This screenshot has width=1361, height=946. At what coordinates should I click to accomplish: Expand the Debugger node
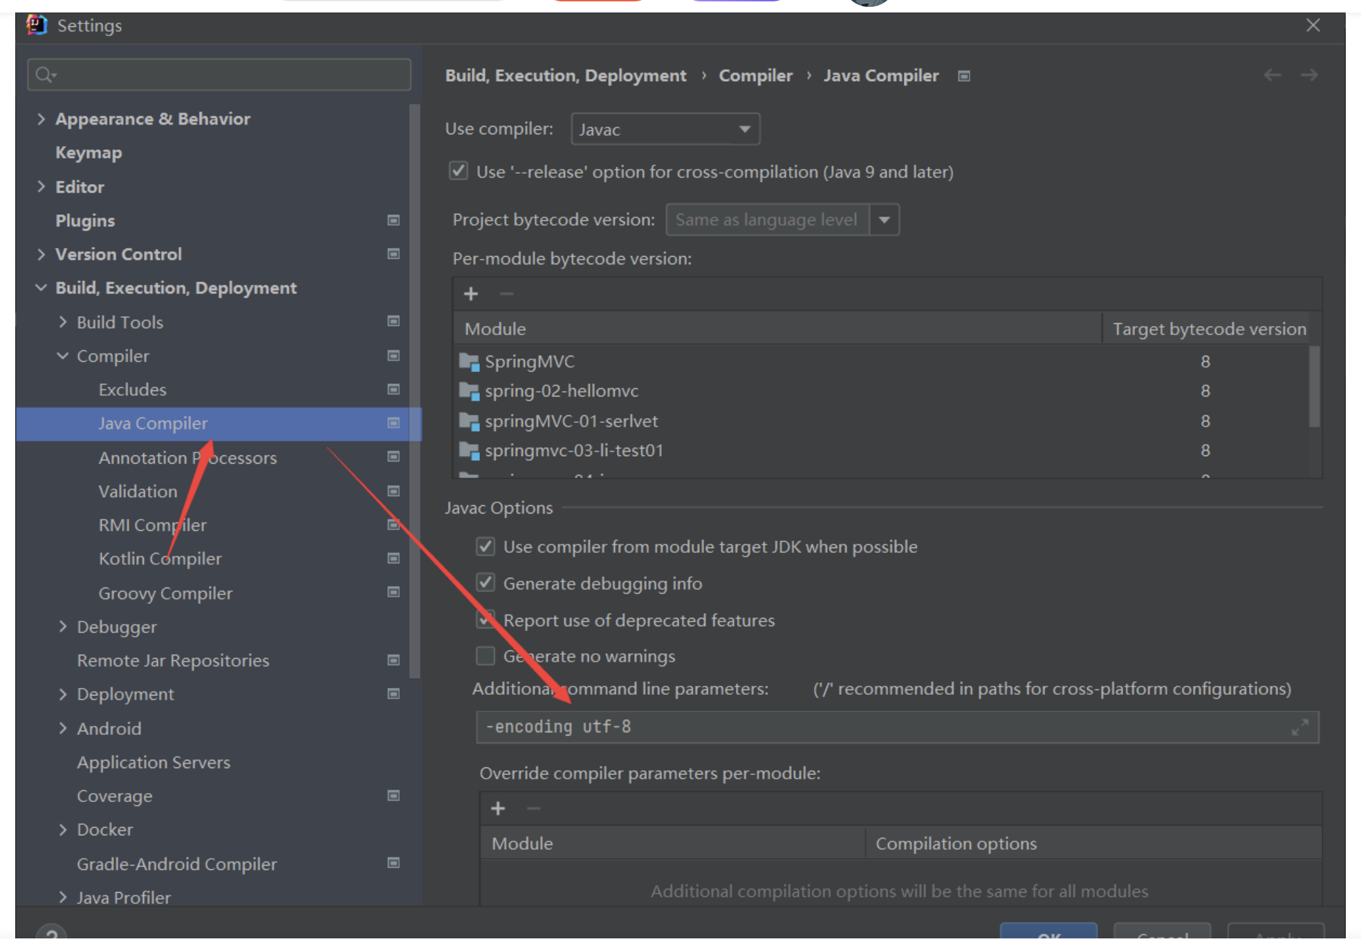63,626
